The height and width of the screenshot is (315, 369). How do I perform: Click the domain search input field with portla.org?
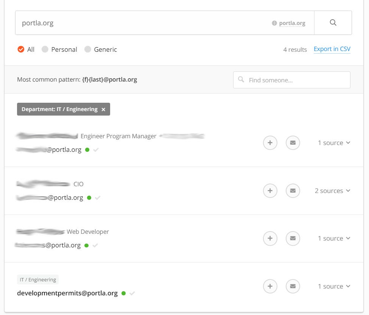[165, 23]
